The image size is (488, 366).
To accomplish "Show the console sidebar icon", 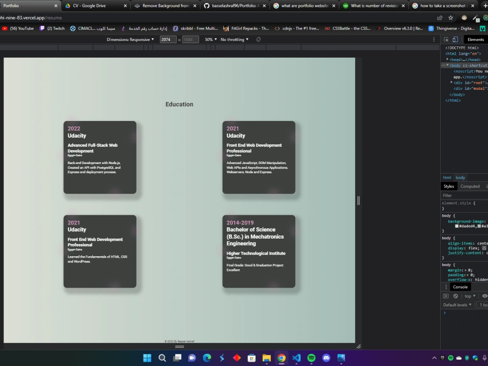I will pyautogui.click(x=446, y=296).
